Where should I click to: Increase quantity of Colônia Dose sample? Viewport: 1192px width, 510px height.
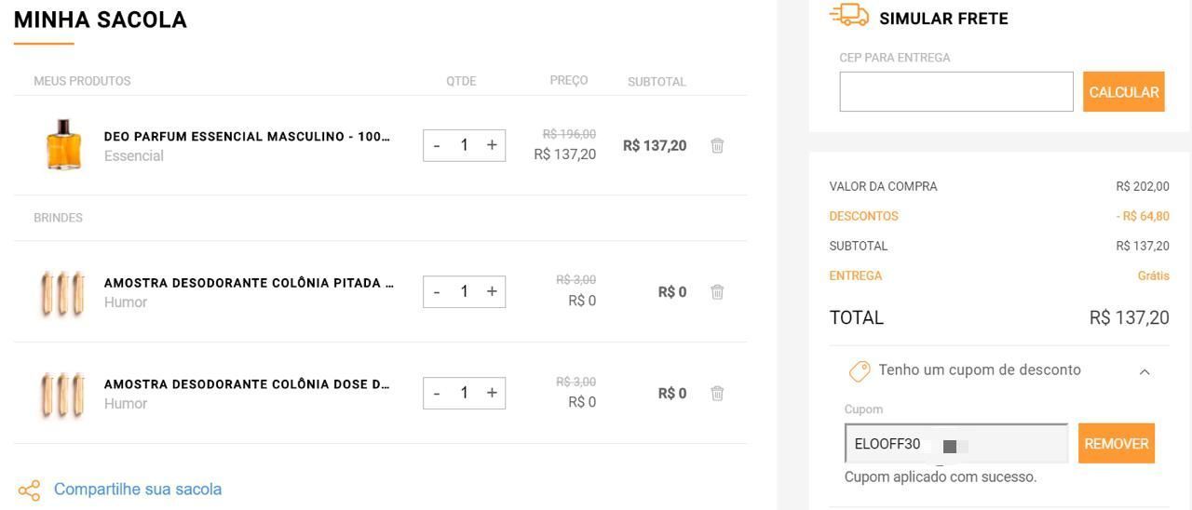click(x=492, y=393)
